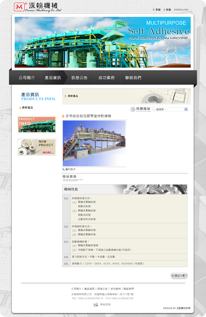Viewport: 206px width, 317px height.
Task: Click the orange arrow icon beside 最新產品 in sidebar
Action: click(20, 108)
